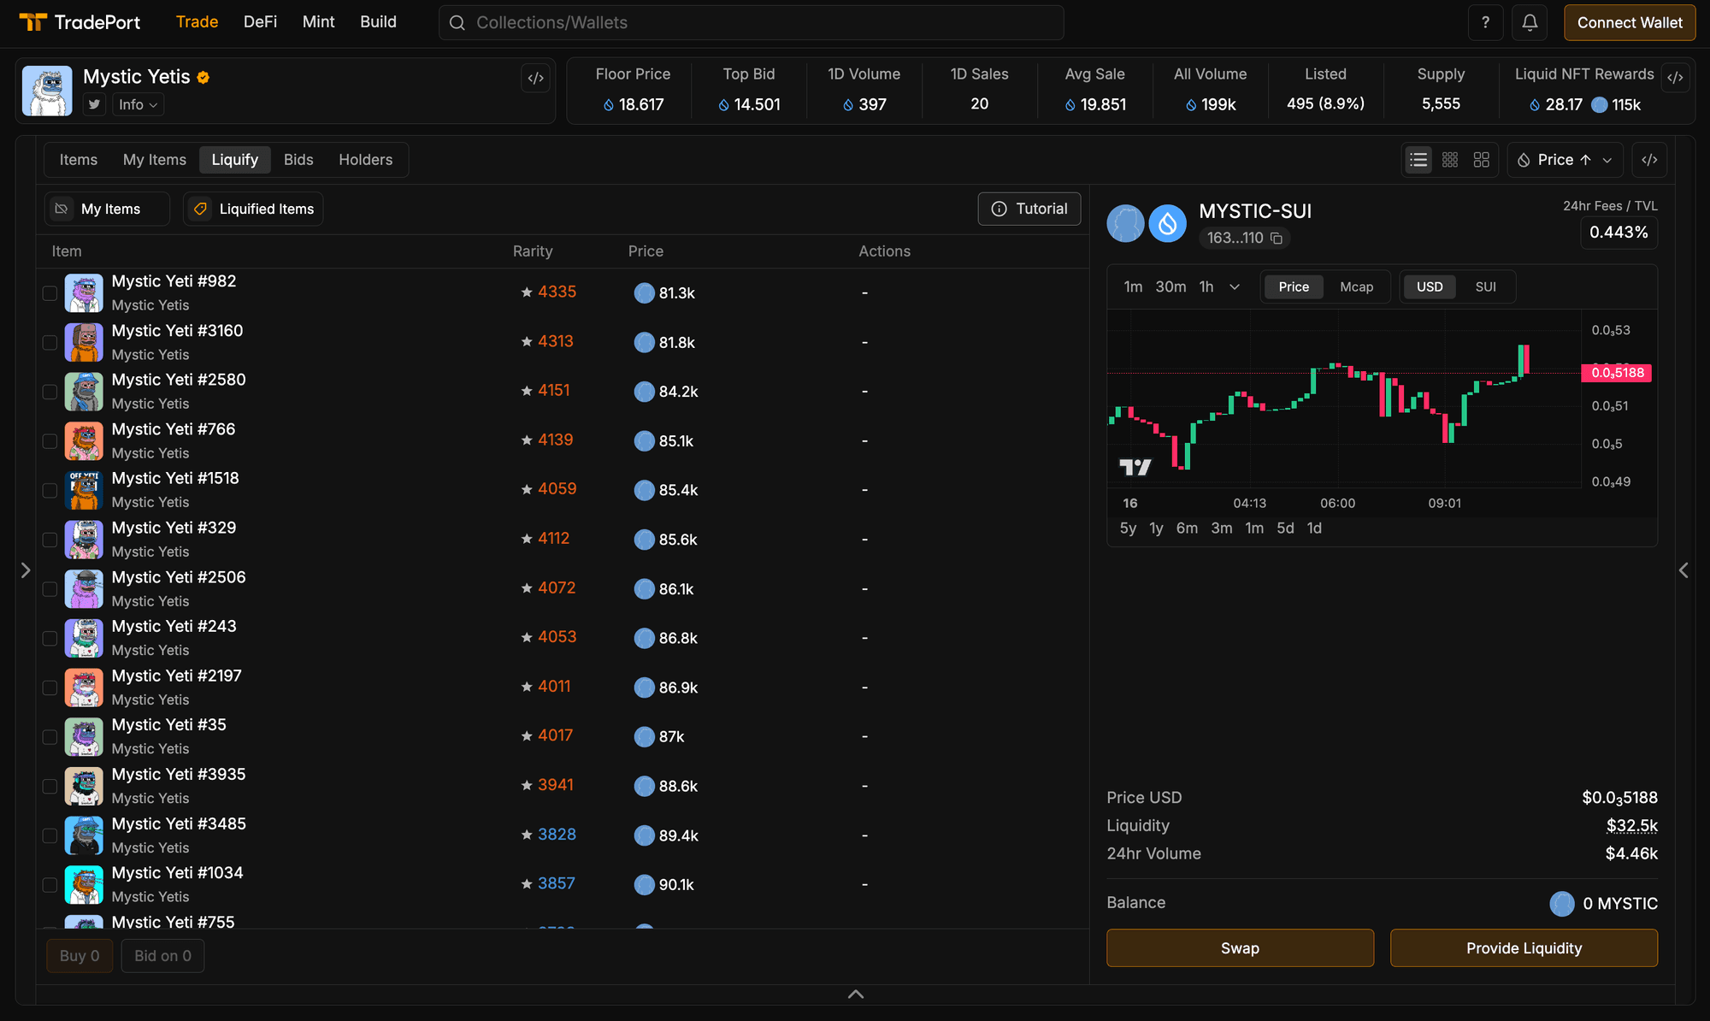
Task: Check the checkbox for Mystic Yeti #2580
Action: click(x=50, y=392)
